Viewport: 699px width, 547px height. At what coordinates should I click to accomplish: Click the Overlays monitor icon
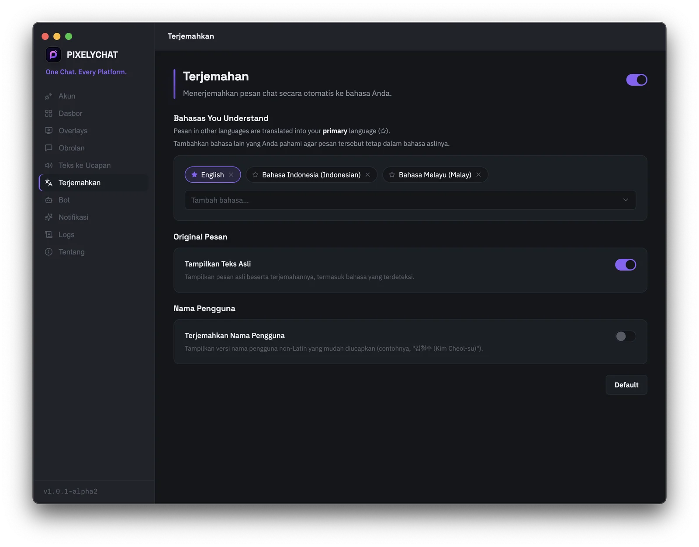coord(48,131)
